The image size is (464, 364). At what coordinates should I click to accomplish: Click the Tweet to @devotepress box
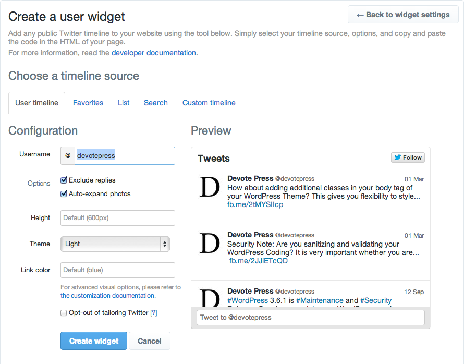(311, 317)
